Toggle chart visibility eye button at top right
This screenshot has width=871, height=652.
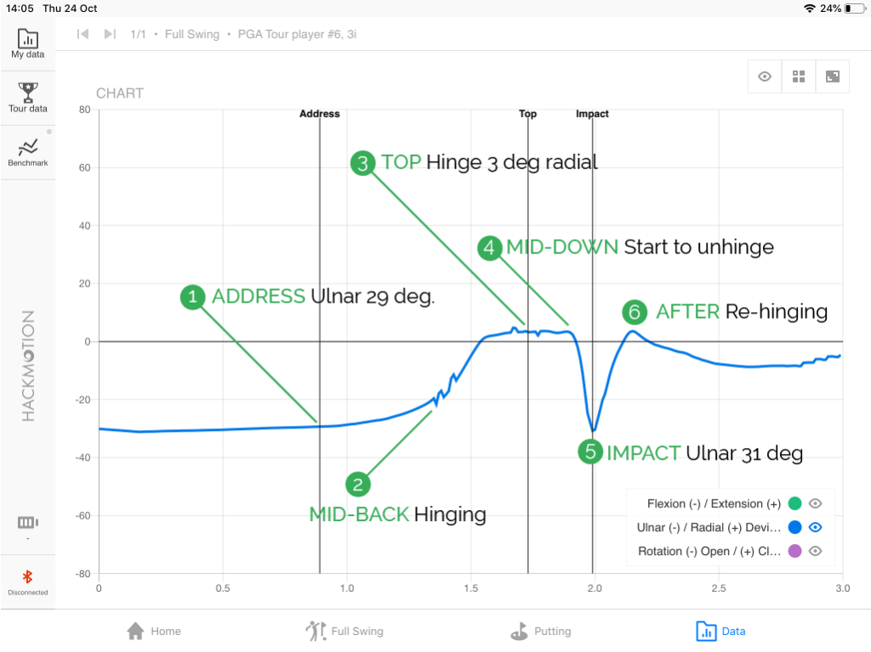(765, 77)
